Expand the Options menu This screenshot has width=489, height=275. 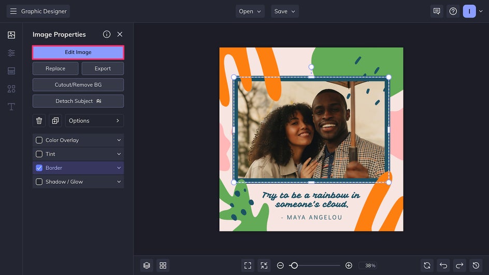pyautogui.click(x=94, y=121)
